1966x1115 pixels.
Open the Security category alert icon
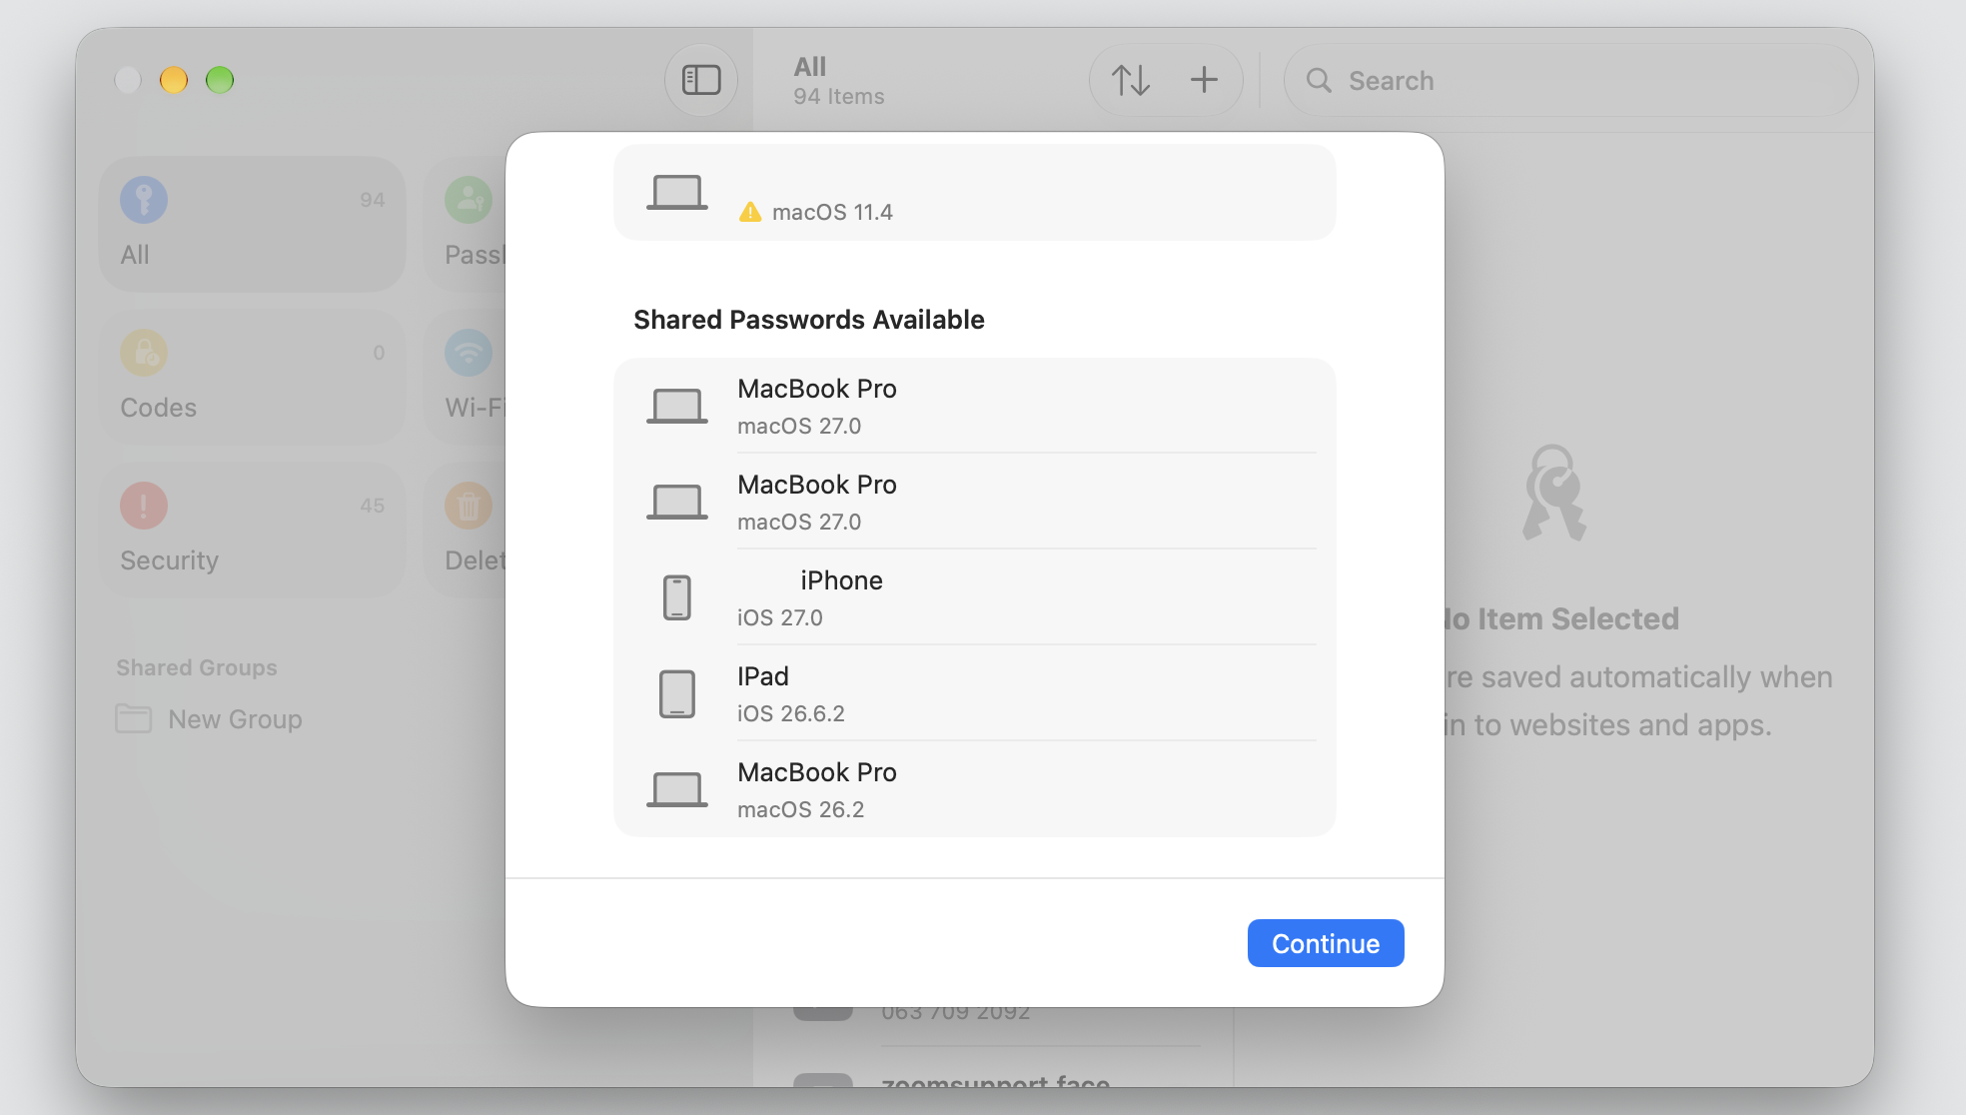click(x=144, y=506)
